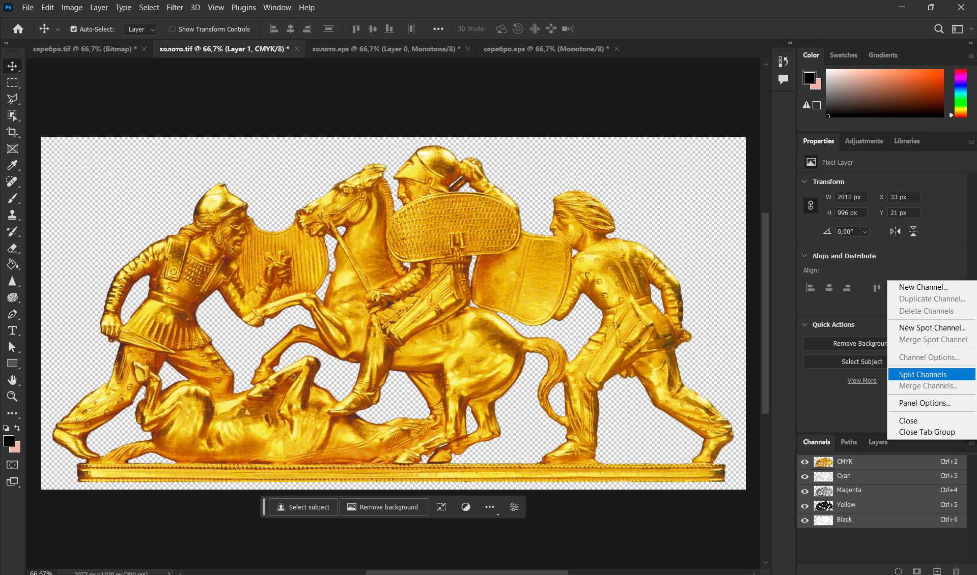Hide the Cyan channel visibility

tap(805, 476)
